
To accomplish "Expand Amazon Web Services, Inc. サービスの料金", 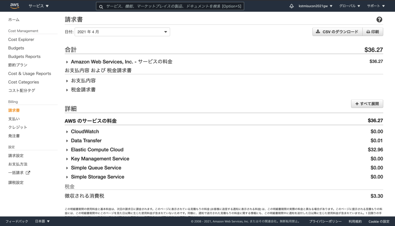I will click(67, 62).
